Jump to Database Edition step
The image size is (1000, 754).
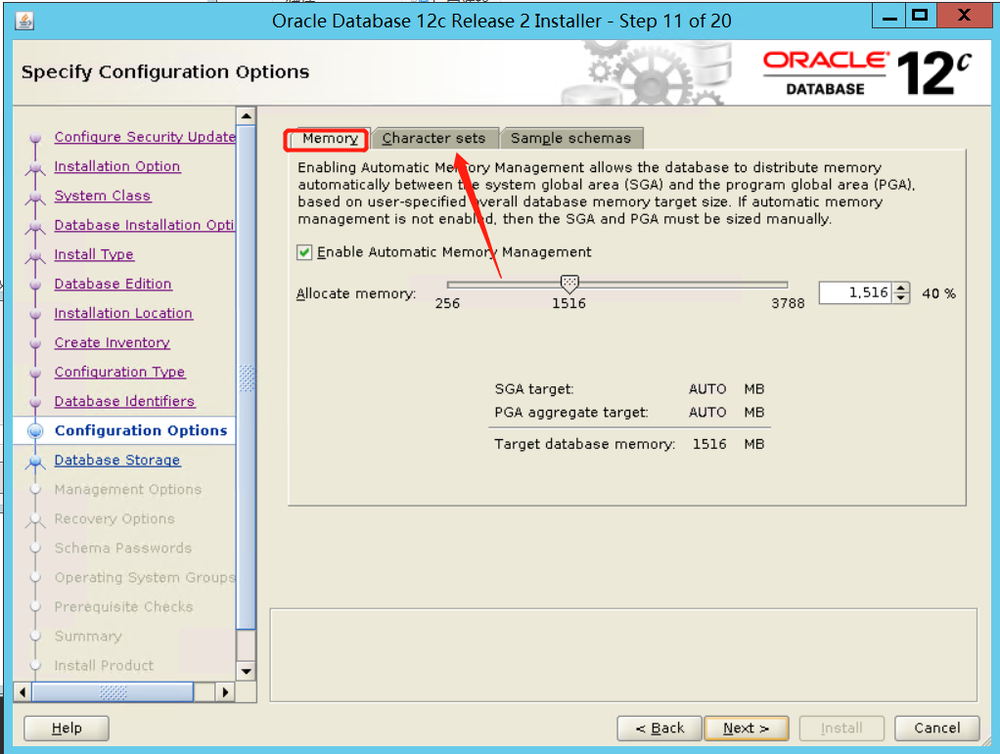pos(113,284)
